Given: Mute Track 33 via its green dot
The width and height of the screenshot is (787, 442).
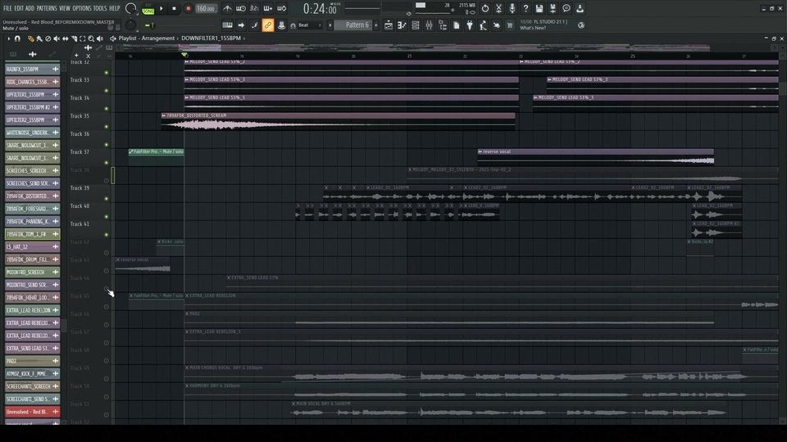Looking at the screenshot, I should [107, 91].
